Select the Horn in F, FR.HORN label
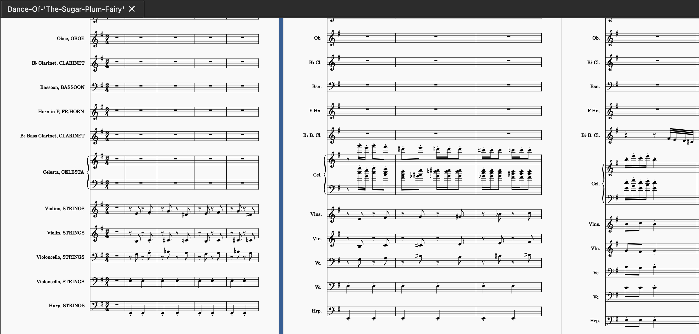Screen dimensions: 699x334 click(x=61, y=112)
